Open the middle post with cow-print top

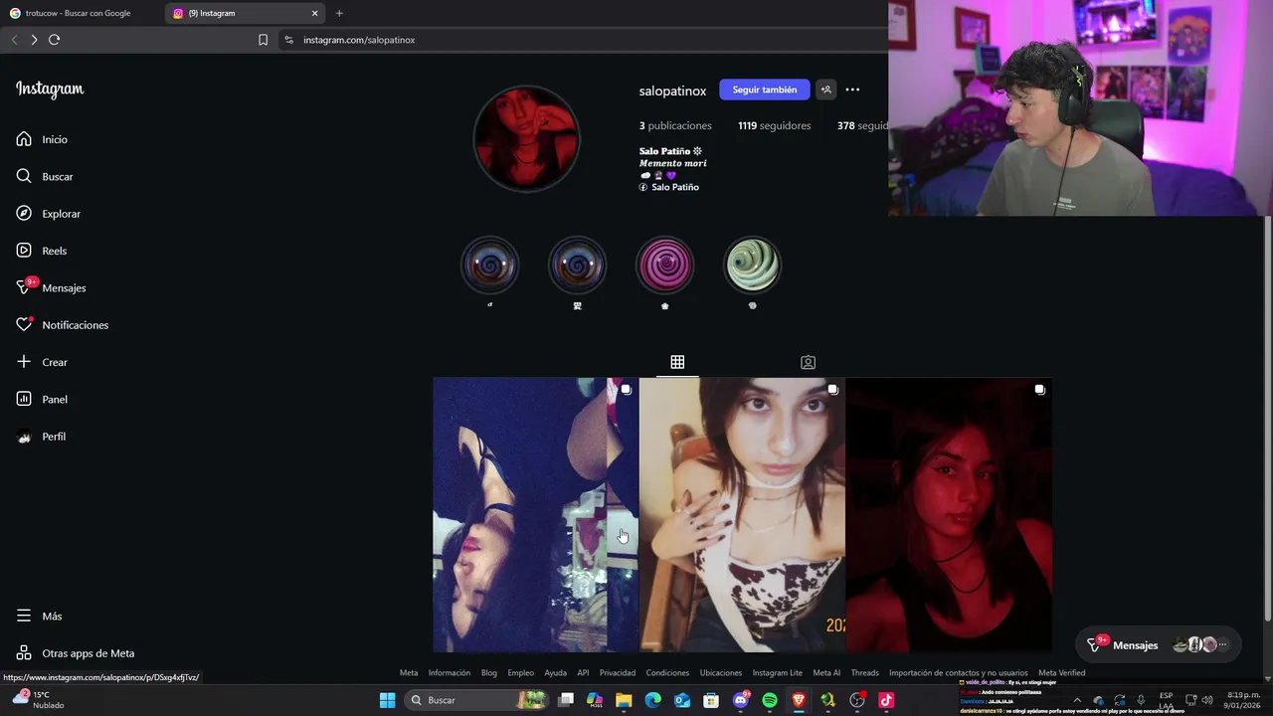pyautogui.click(x=742, y=515)
